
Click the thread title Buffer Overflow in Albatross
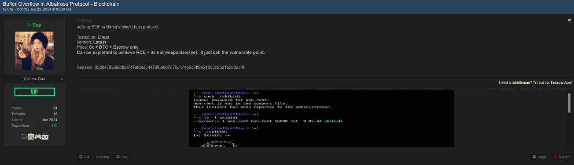pos(61,4)
